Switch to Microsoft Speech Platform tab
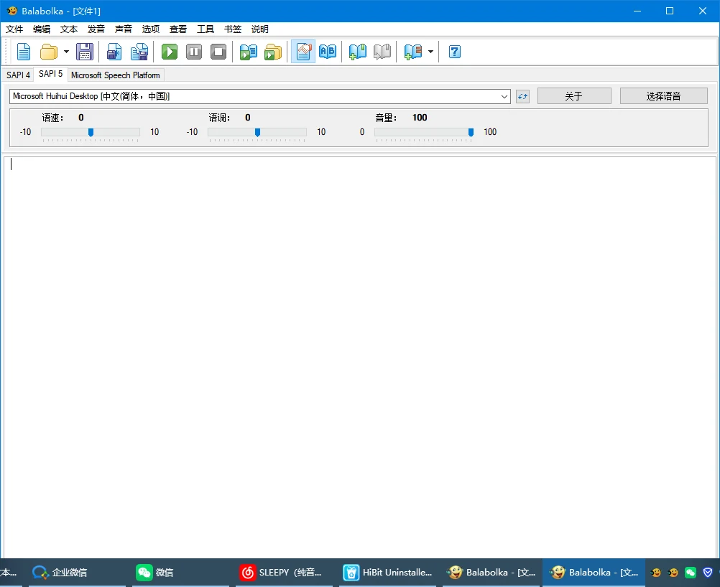 tap(115, 75)
